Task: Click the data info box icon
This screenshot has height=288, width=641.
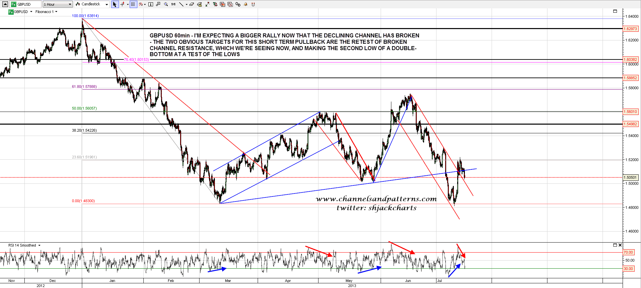Action: [151, 4]
